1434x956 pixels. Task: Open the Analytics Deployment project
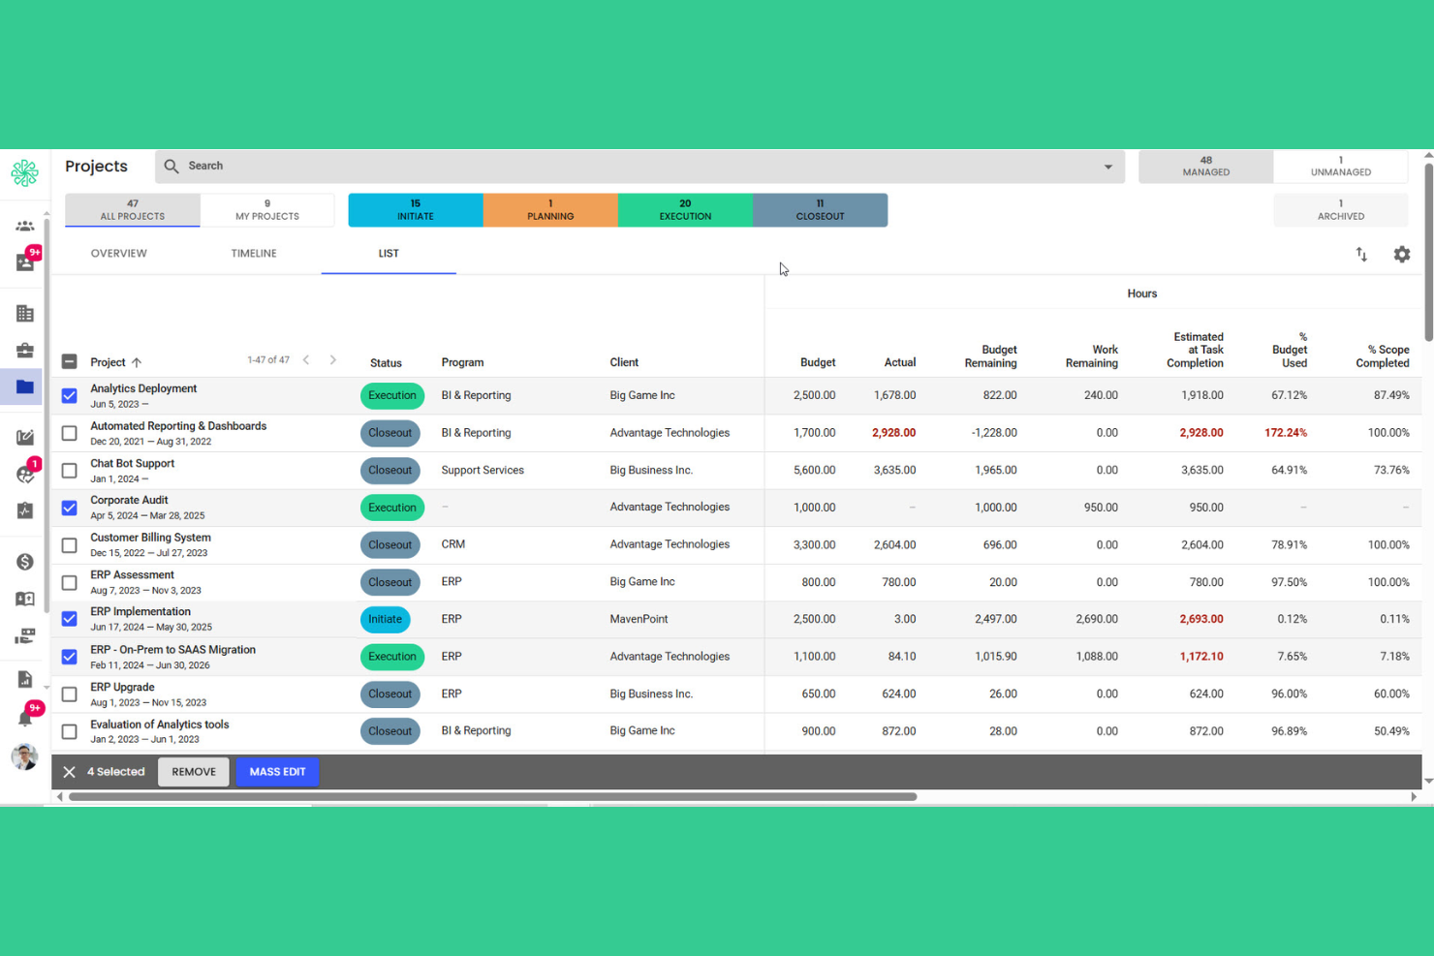click(x=143, y=388)
